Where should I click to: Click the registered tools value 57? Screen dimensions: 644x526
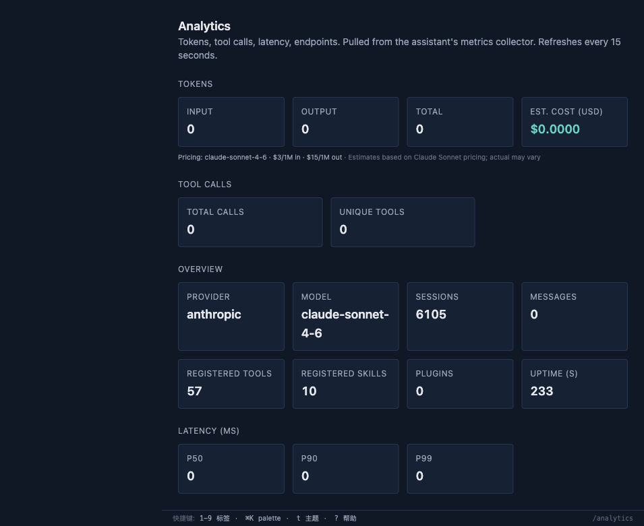click(x=194, y=391)
